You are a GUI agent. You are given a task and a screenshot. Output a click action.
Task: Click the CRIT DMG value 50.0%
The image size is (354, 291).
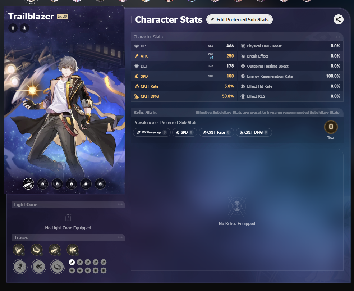[228, 96]
